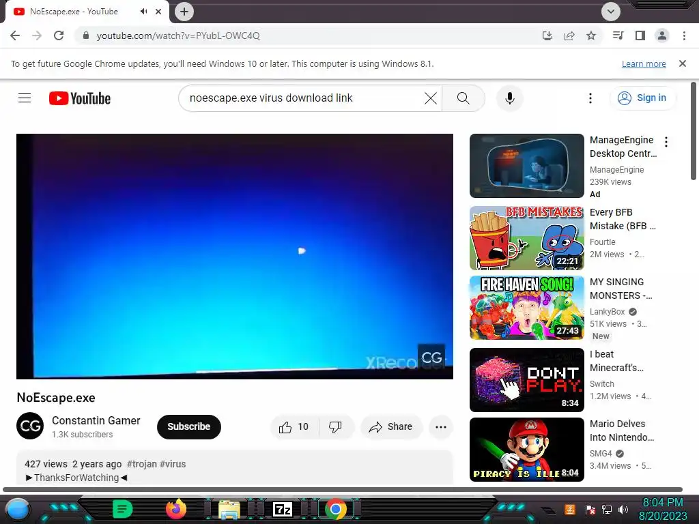Switch to the NoEscape.exe - YouTube tab

pos(74,12)
